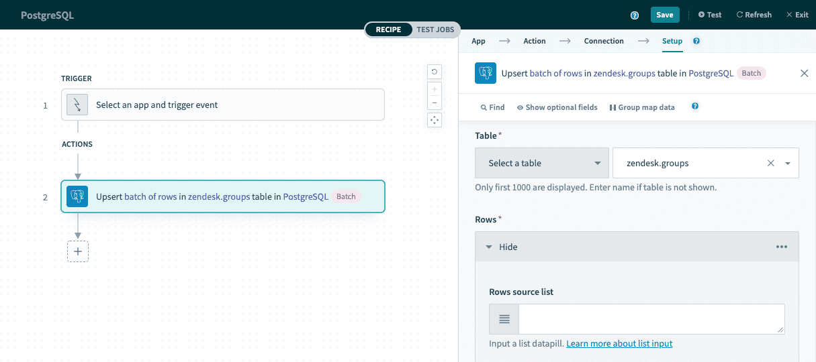This screenshot has width=816, height=362.
Task: Open the 'Select a table' dropdown
Action: (x=541, y=163)
